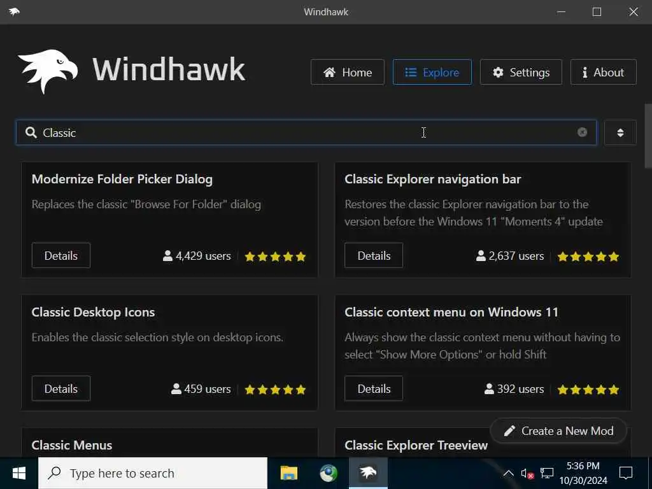Click star rating of Modernize Folder Picker
Viewport: 652px width, 489px height.
(x=275, y=256)
